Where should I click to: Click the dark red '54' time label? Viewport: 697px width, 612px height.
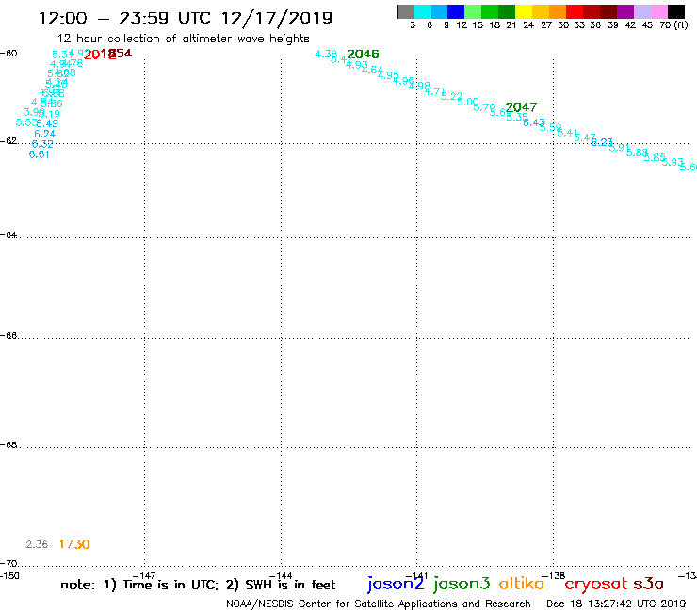[124, 54]
